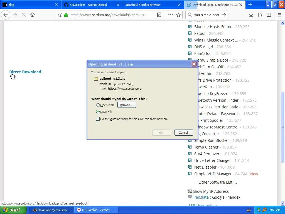Image resolution: width=285 pixels, height=214 pixels.
Task: Translate the page with Yandex
Action: (234, 197)
